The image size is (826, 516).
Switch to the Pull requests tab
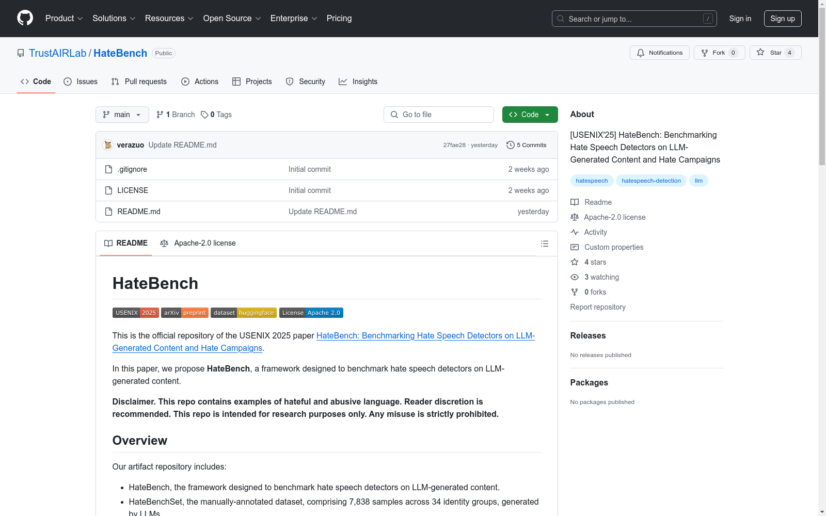(139, 82)
